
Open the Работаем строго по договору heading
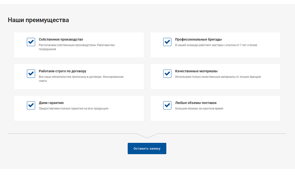click(62, 71)
